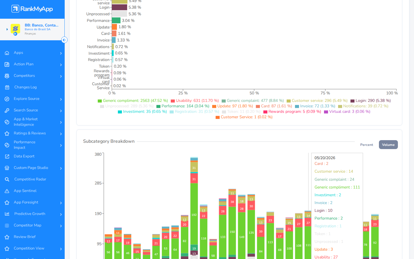Click Registration legend entry

point(194,112)
